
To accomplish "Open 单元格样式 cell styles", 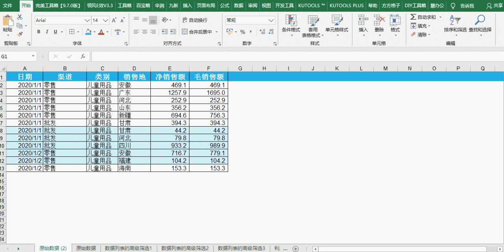I will coord(337,26).
